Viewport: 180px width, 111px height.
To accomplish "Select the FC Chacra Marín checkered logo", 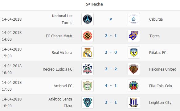I will point(88,36).
